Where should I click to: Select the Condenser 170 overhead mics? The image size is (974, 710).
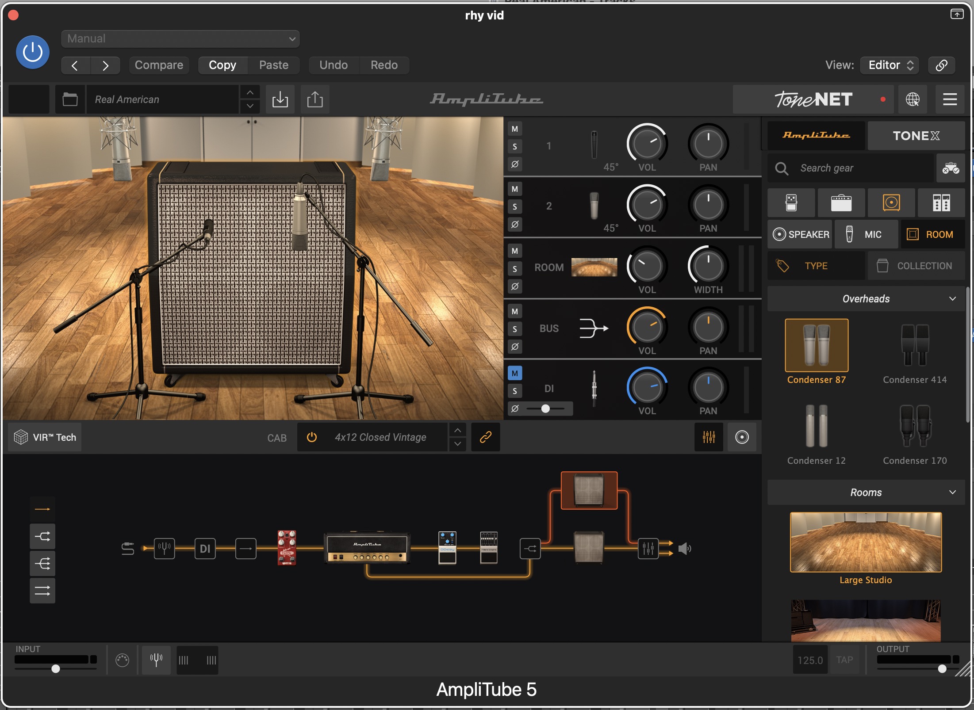[x=915, y=433]
